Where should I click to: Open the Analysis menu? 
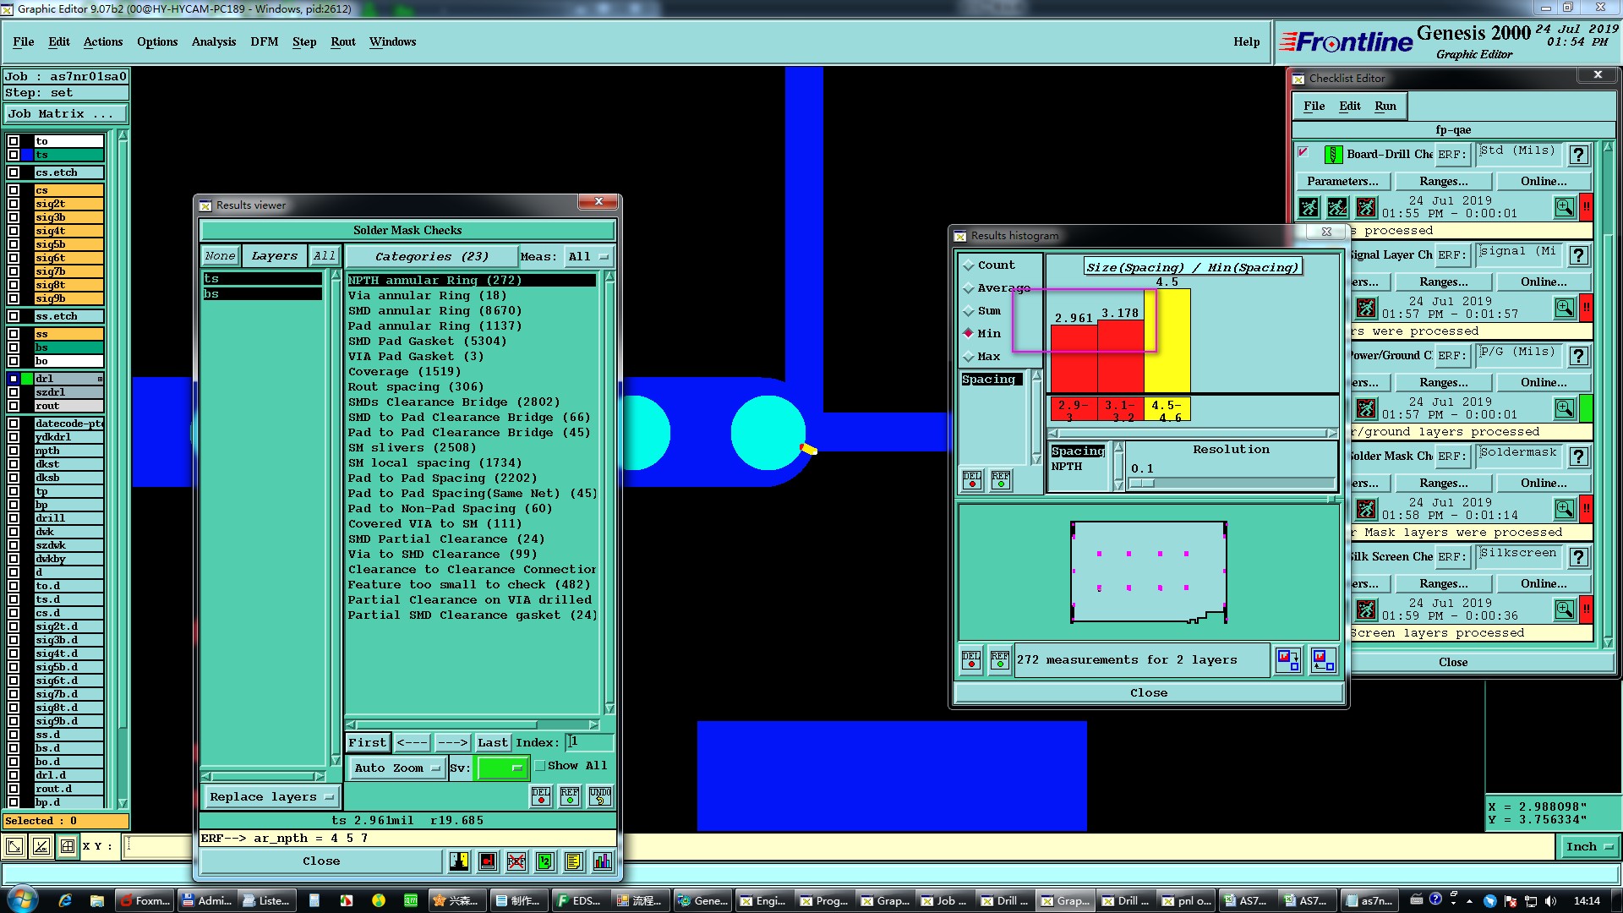(213, 41)
